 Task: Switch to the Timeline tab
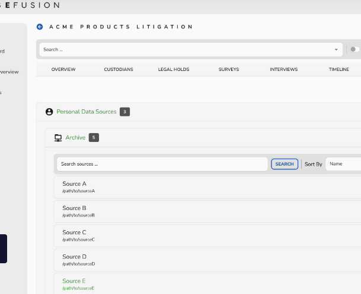click(339, 70)
